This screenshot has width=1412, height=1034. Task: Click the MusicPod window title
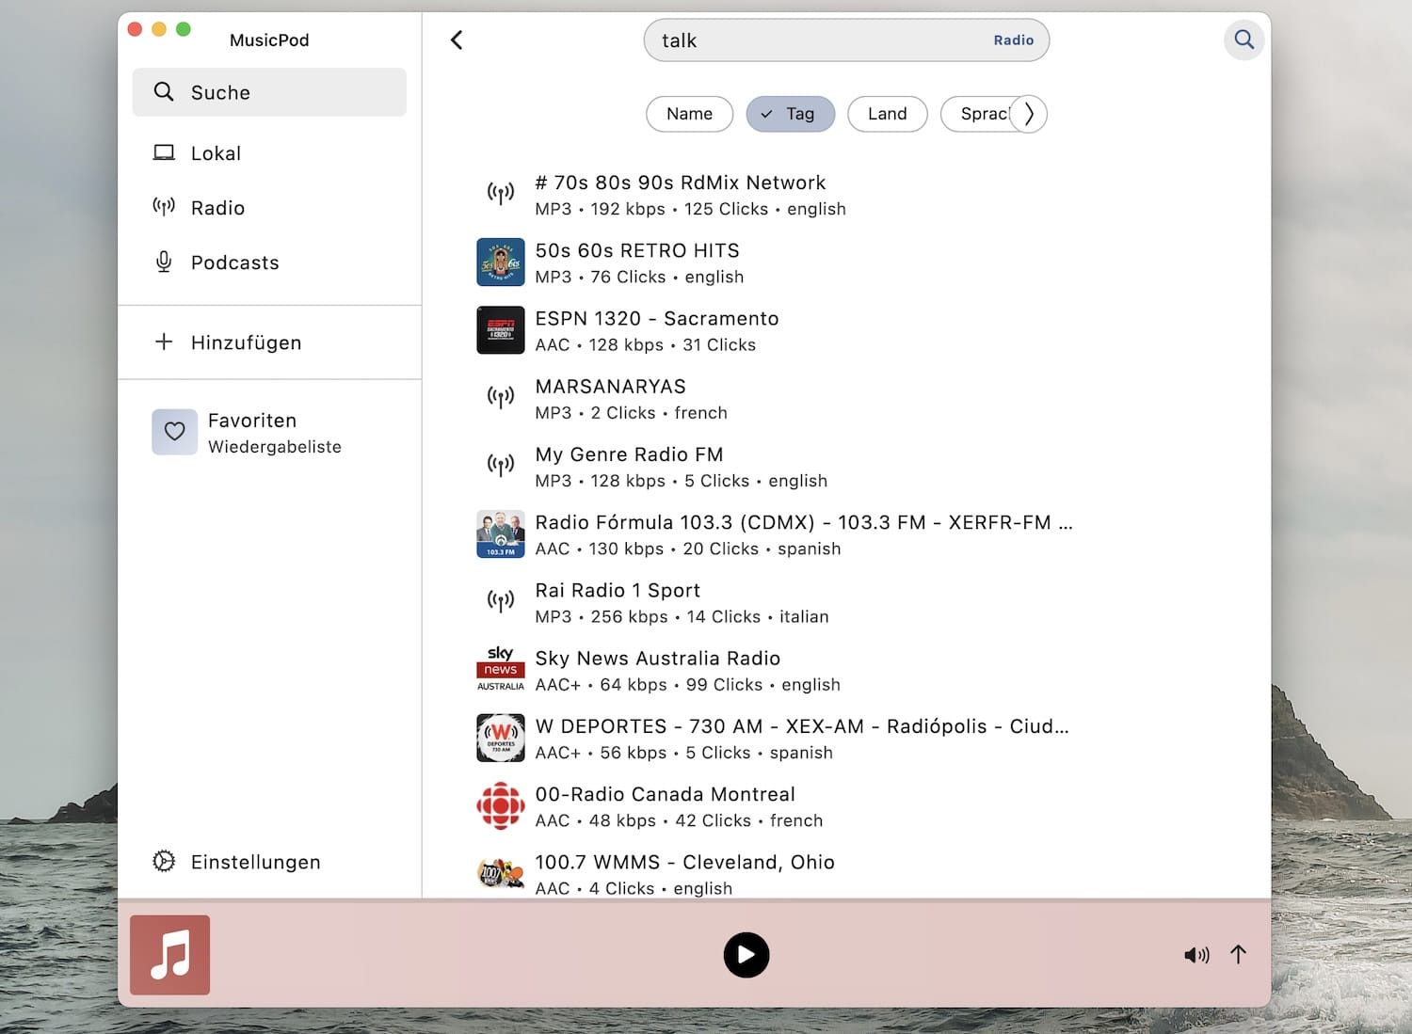[269, 40]
